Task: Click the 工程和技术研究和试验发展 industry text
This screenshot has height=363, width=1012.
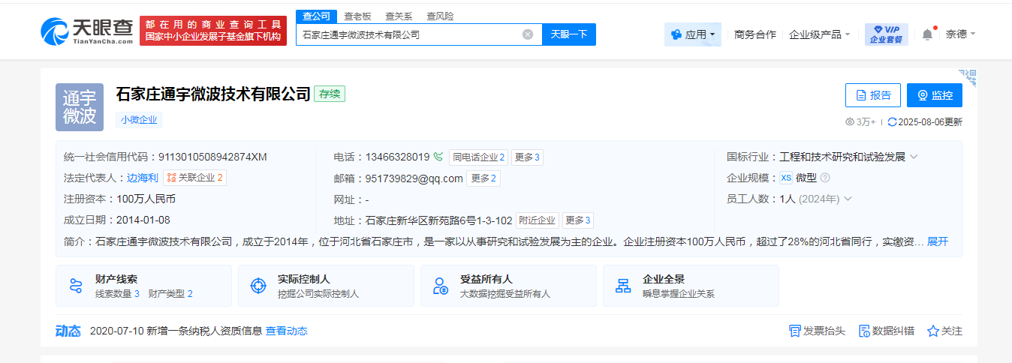Action: pos(842,157)
